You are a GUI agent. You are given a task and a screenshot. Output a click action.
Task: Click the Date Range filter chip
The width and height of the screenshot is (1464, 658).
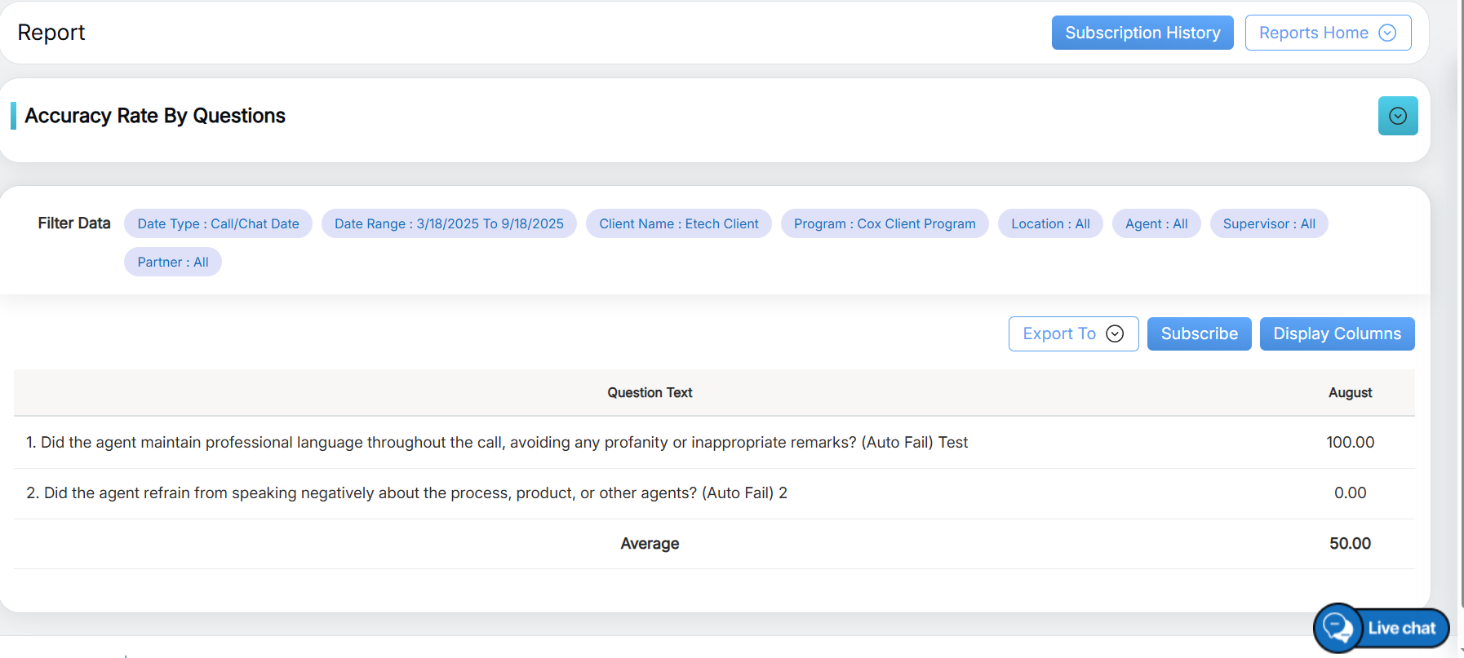449,224
